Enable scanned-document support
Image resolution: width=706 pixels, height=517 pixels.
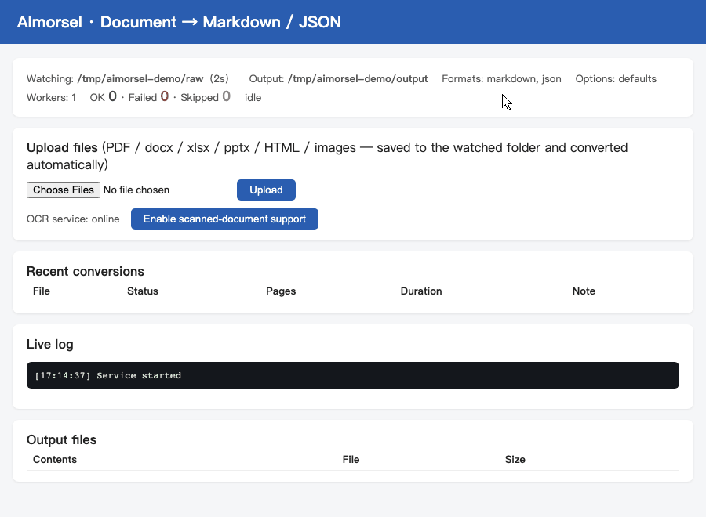click(224, 219)
